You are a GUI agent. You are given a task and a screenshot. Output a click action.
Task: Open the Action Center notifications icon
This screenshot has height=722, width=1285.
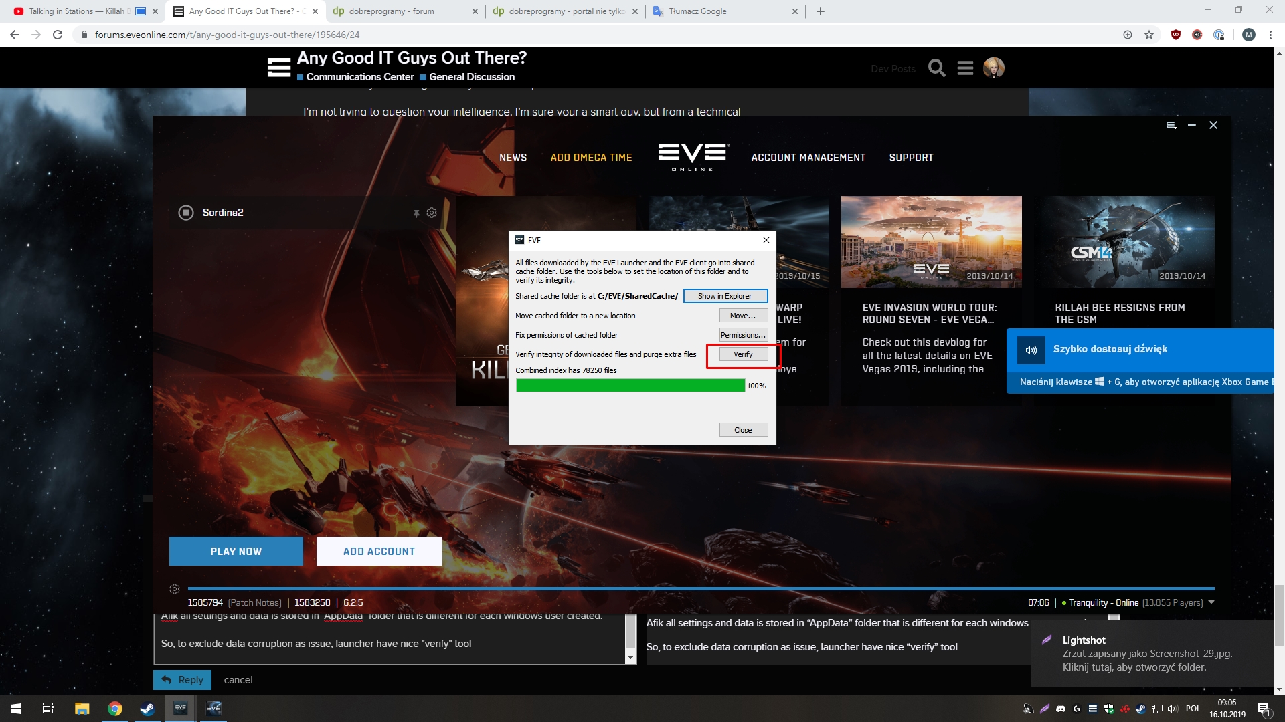click(1264, 709)
